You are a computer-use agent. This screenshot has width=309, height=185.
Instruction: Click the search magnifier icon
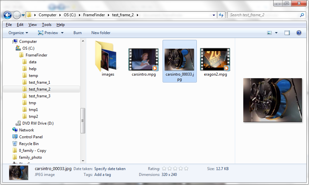pos(302,15)
